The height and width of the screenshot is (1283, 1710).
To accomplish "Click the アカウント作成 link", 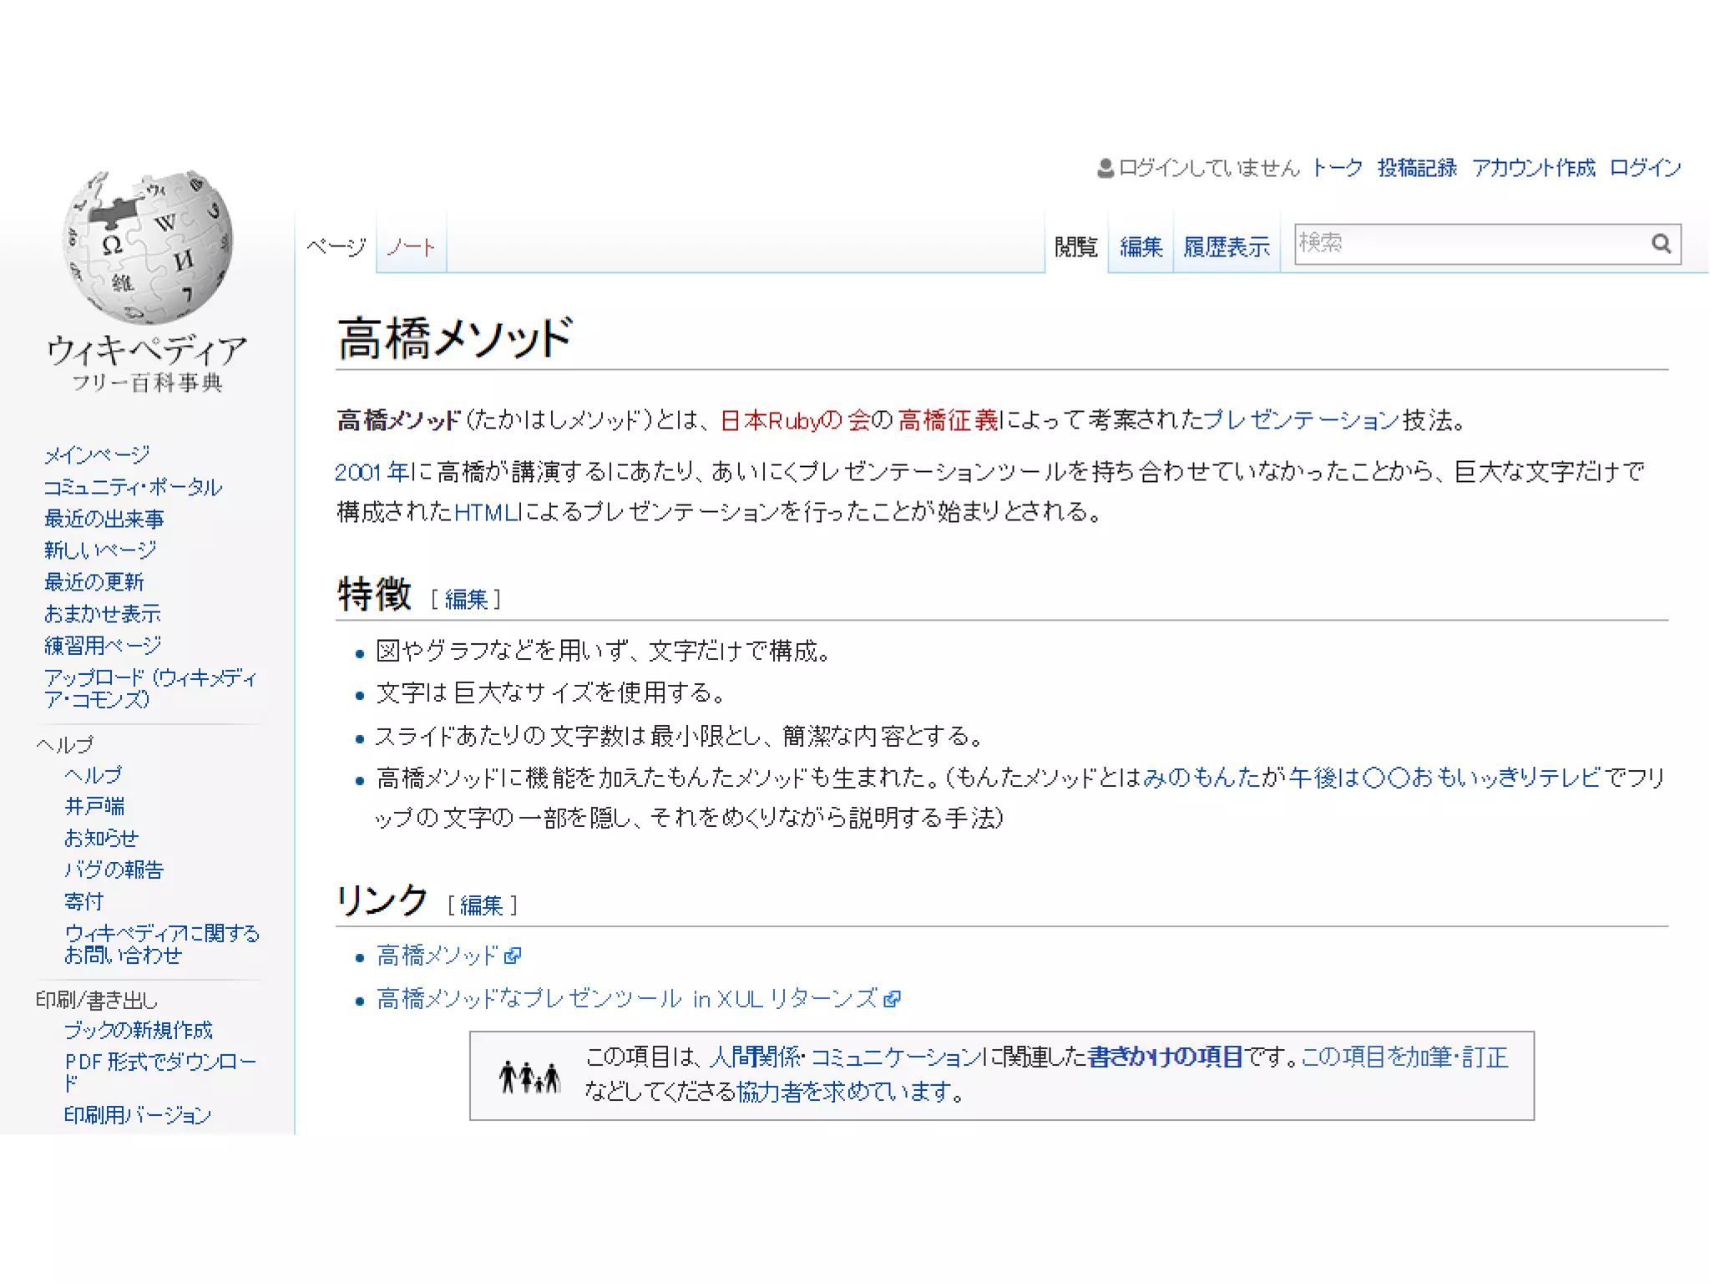I will 1533,169.
